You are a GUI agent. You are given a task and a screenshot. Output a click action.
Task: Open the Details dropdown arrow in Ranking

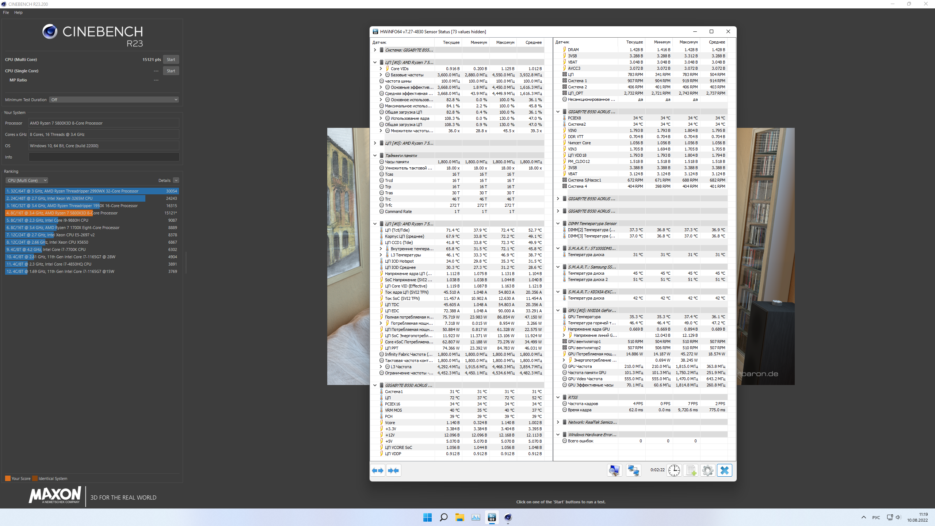[x=176, y=180]
